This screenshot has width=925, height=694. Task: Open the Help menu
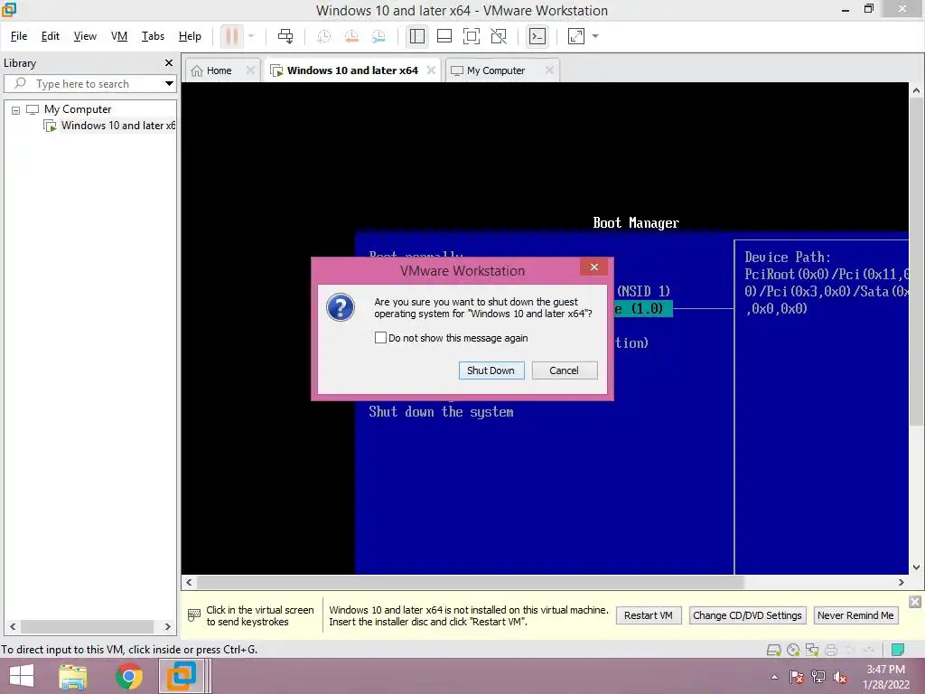[x=190, y=36]
